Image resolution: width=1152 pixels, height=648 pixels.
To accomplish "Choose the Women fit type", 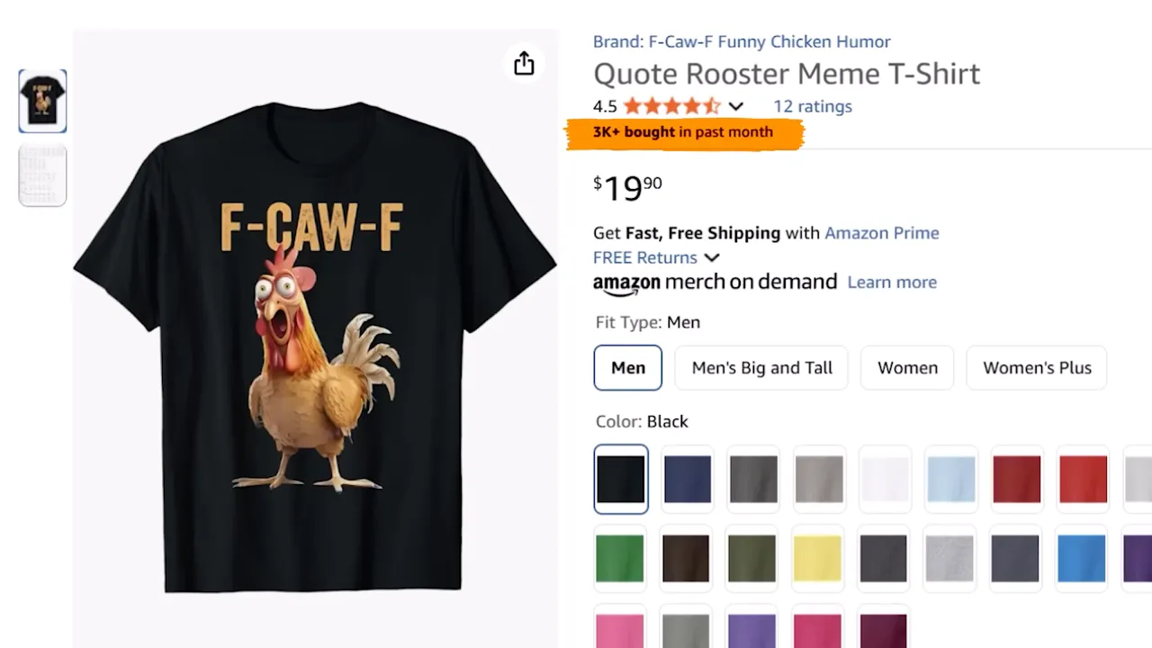I will coord(907,368).
